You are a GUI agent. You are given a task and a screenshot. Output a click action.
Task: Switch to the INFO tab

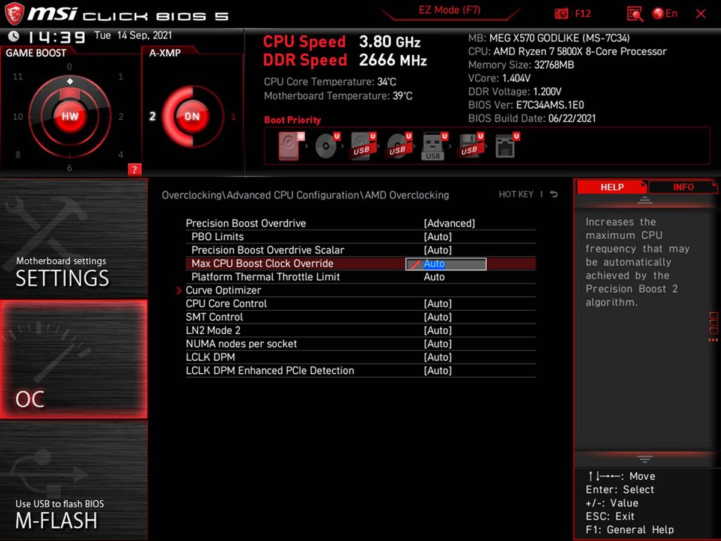pyautogui.click(x=683, y=187)
